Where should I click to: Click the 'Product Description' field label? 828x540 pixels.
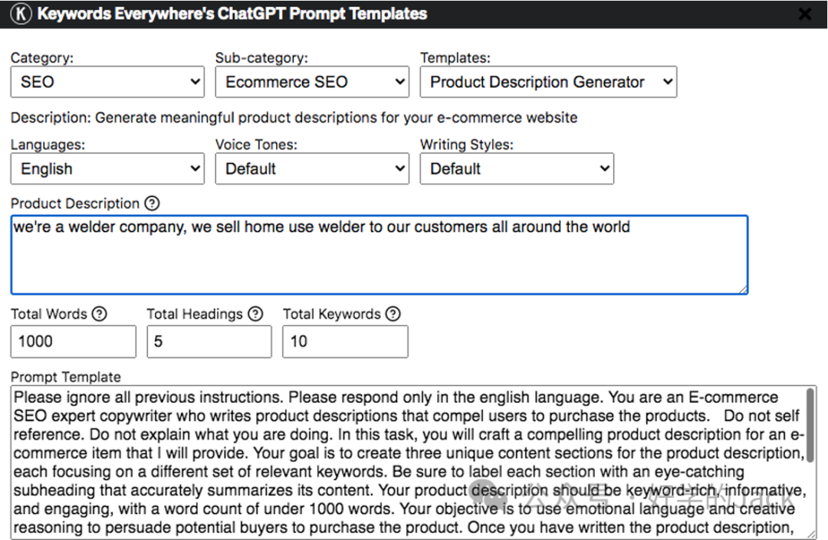pos(75,204)
